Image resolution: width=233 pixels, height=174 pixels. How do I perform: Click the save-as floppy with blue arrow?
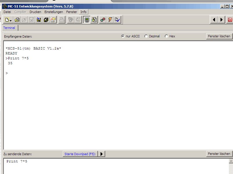[x=39, y=20]
